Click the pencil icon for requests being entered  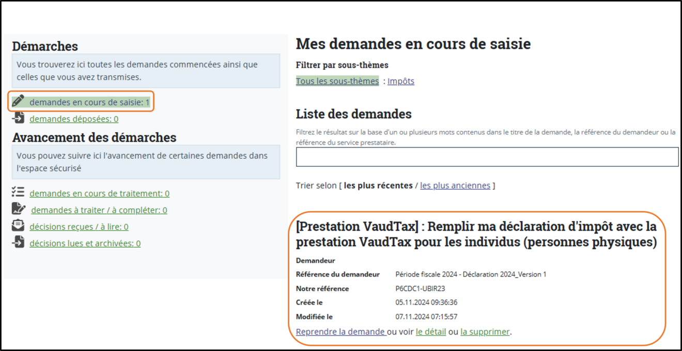pos(18,101)
